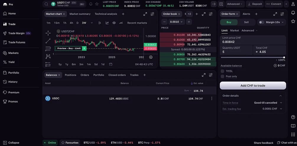The width and height of the screenshot is (297, 146).
Task: Open the docs book icon in right sidebar
Action: (293, 126)
